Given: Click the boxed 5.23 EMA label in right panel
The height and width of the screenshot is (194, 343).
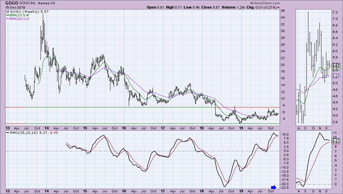Looking at the screenshot, I should tap(336, 76).
